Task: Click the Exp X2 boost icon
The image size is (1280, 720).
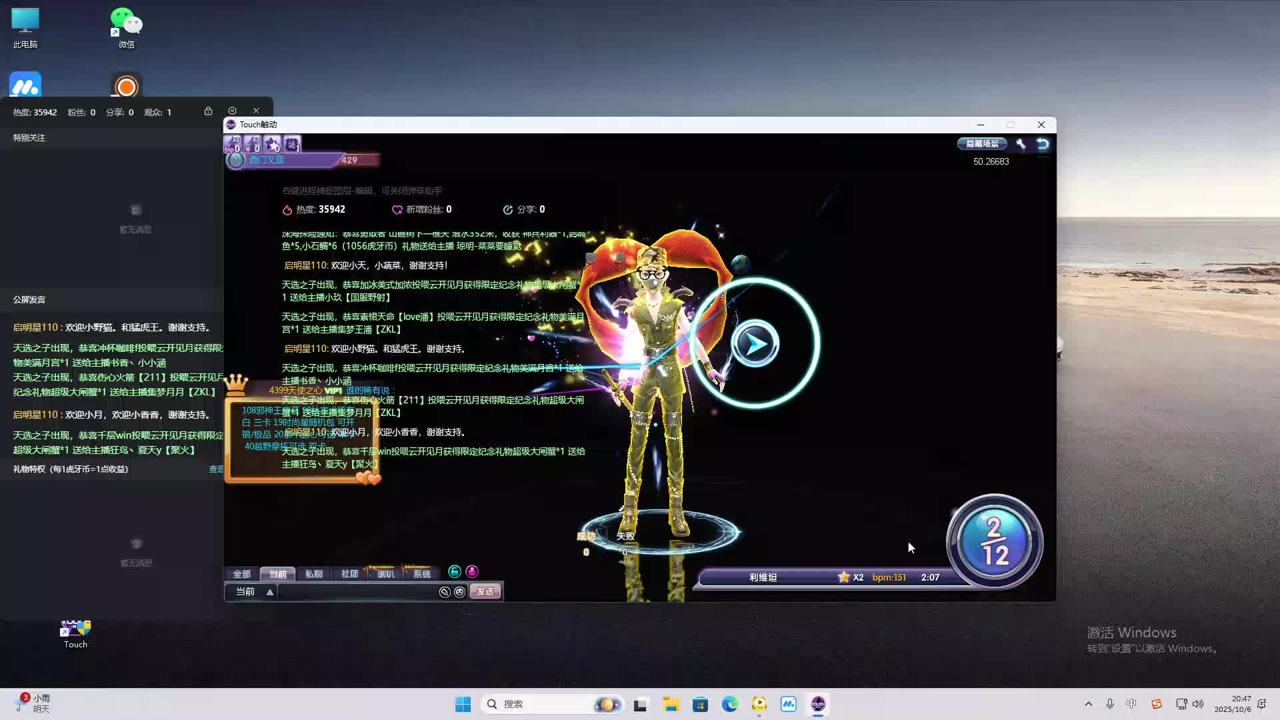Action: tap(233, 144)
